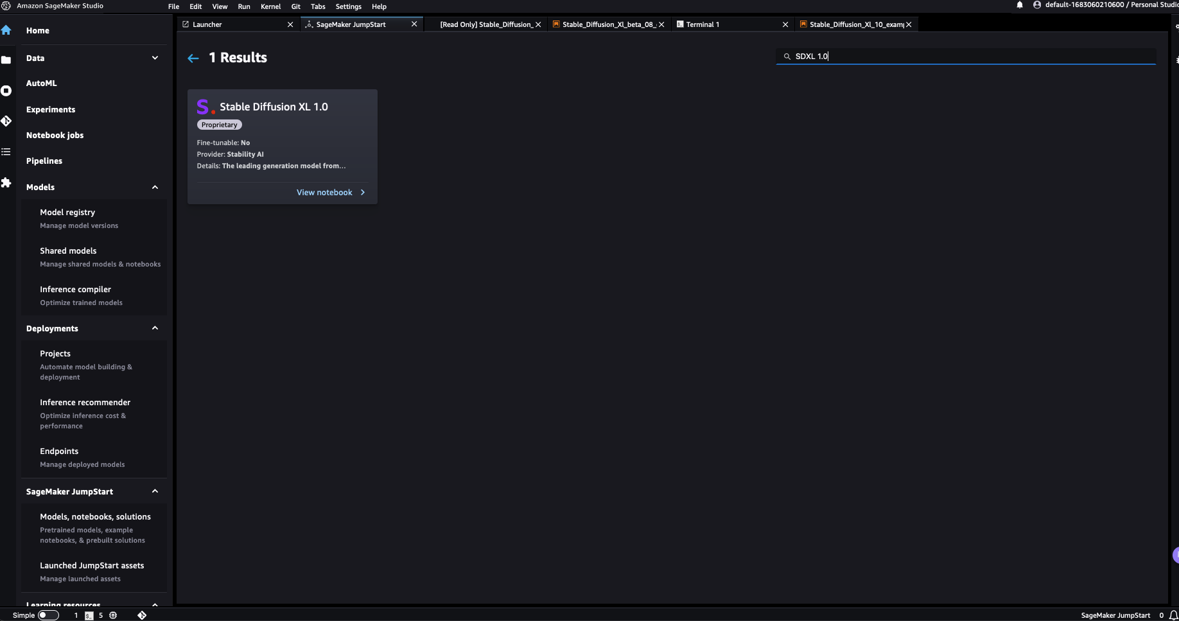Open the Extensions puzzle-piece icon

pos(6,182)
